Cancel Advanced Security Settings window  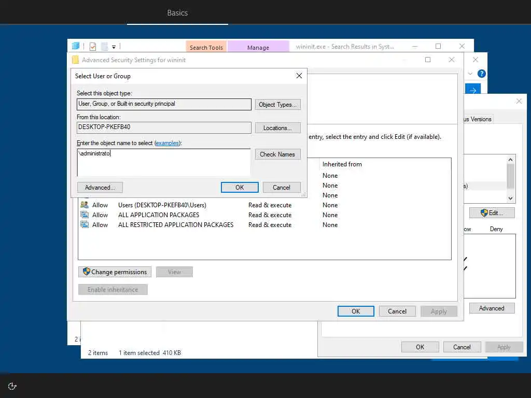[397, 311]
